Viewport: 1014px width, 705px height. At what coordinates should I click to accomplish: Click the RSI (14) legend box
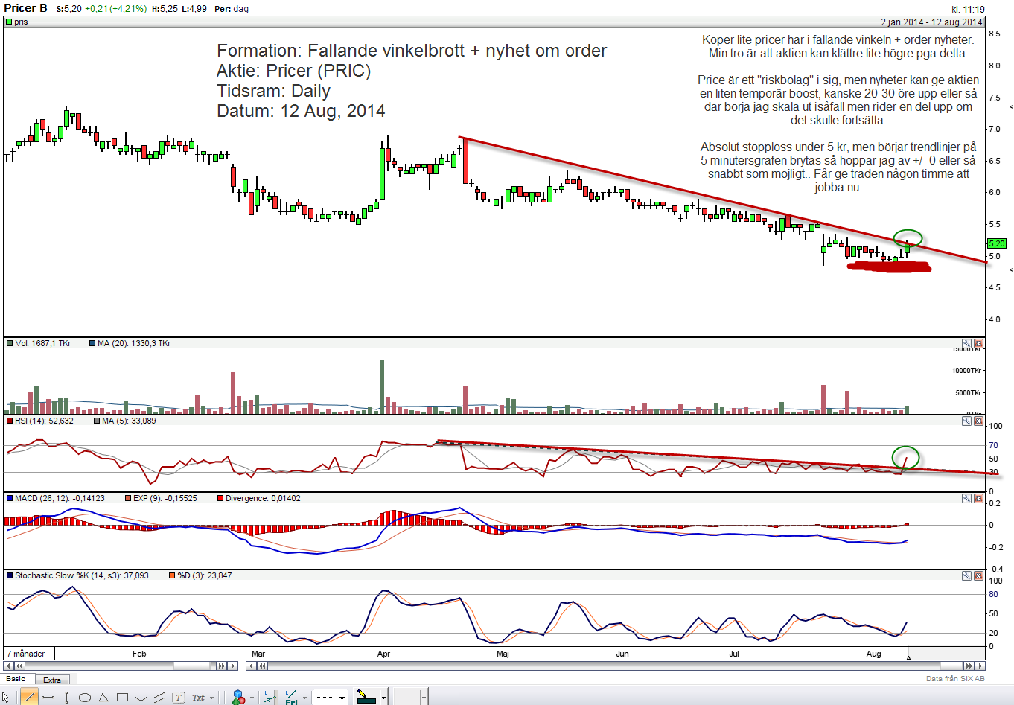[x=10, y=421]
